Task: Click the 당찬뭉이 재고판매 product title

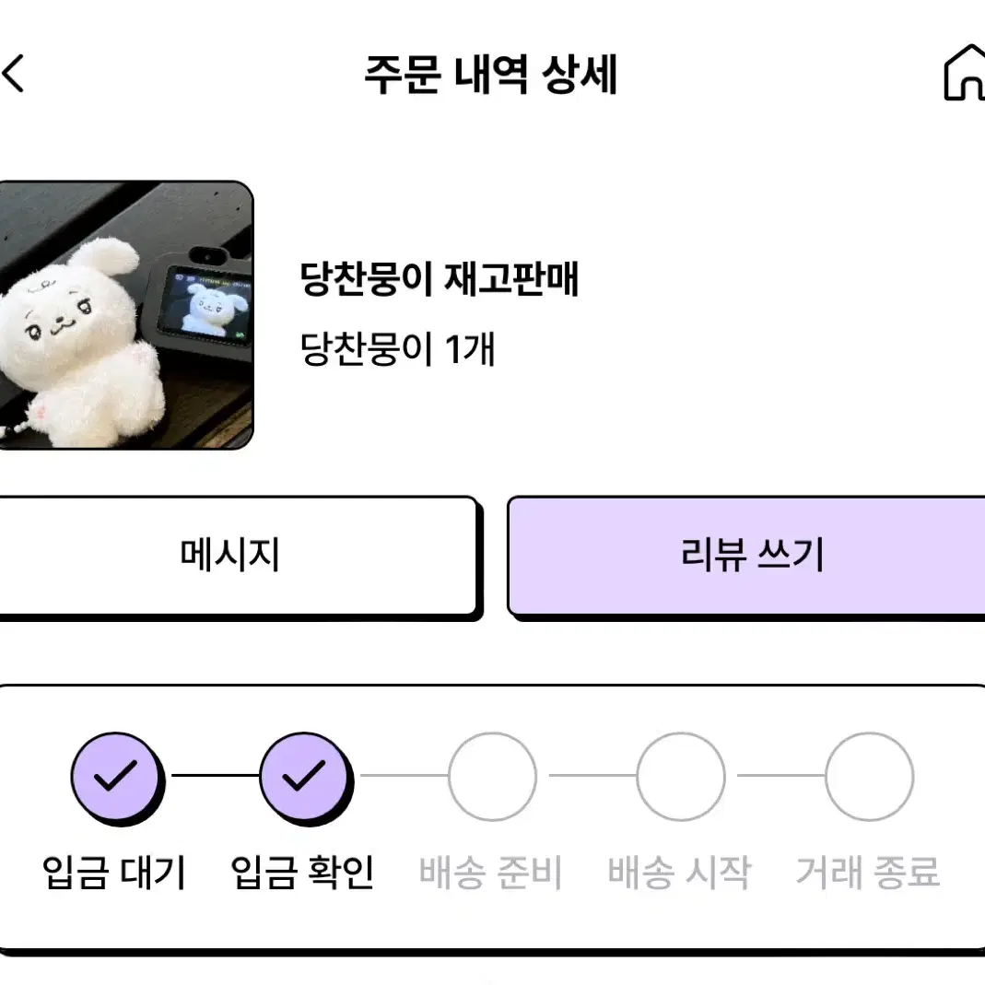Action: [x=440, y=279]
